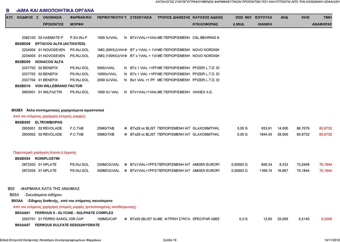Click retail price 12,85

268,219
